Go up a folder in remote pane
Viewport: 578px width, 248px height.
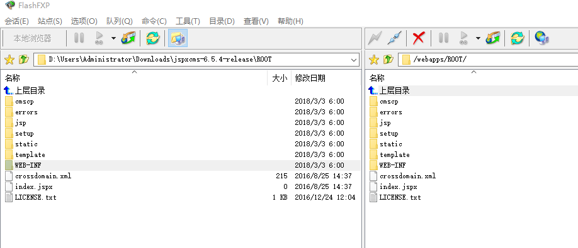pyautogui.click(x=388, y=59)
